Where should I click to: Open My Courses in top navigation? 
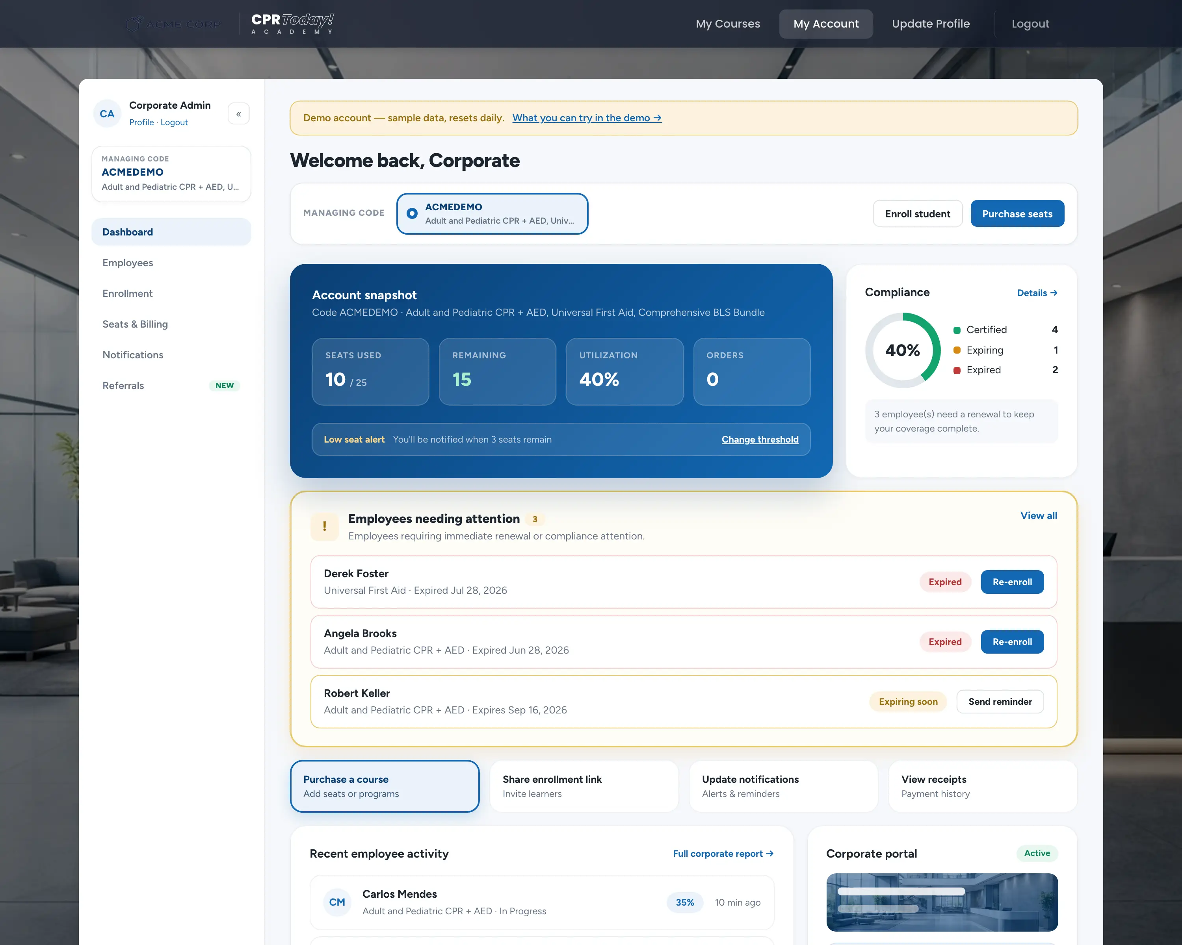click(x=727, y=24)
